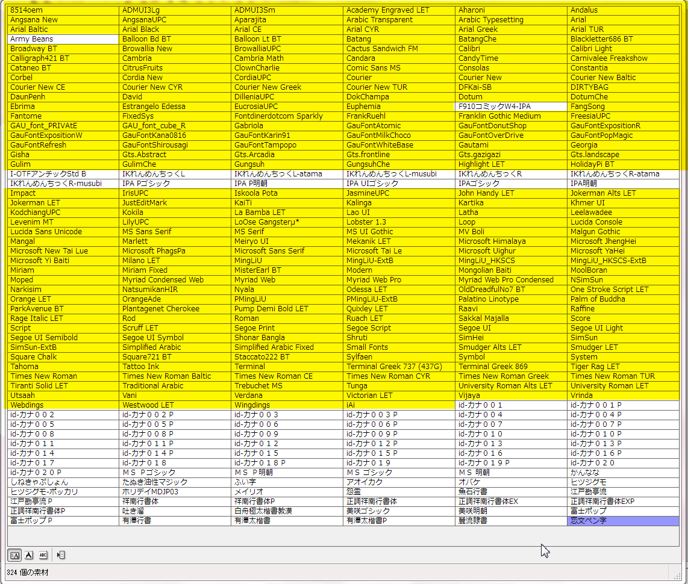The height and width of the screenshot is (584, 688).
Task: Select the Aharoni font entry
Action: 511,10
